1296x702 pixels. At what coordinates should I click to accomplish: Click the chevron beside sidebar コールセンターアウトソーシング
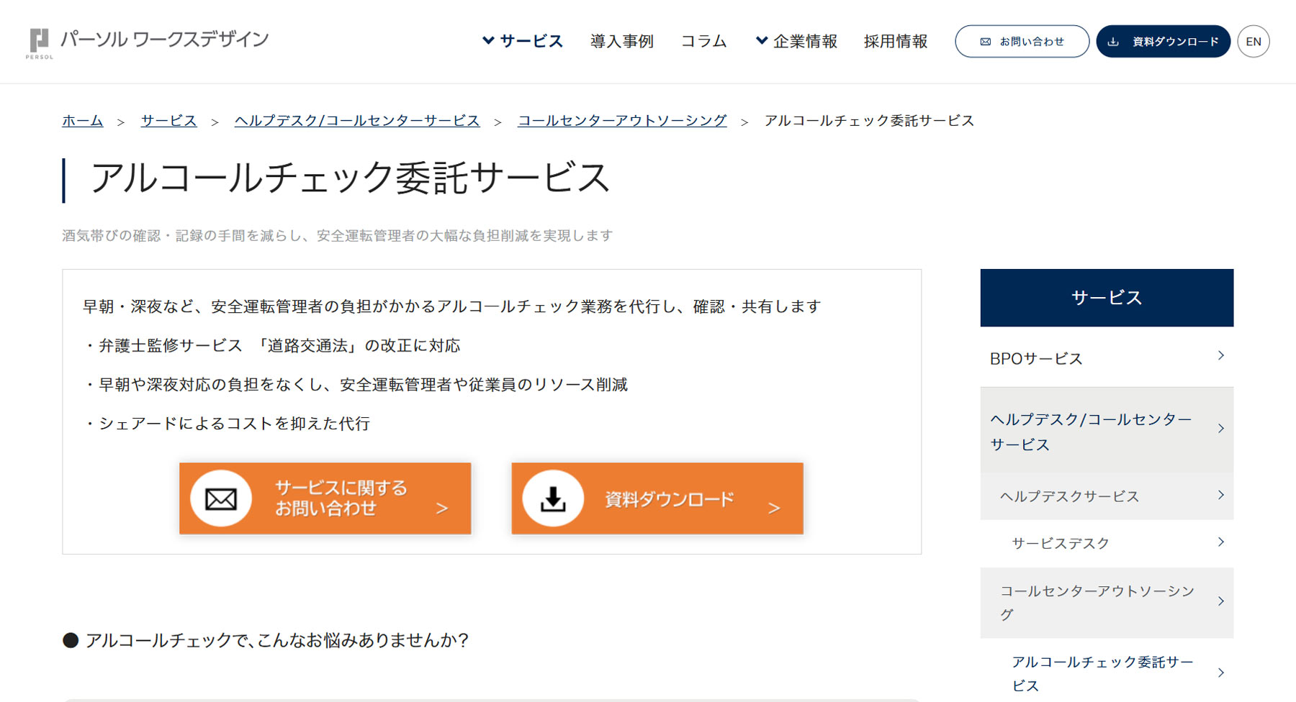point(1220,601)
